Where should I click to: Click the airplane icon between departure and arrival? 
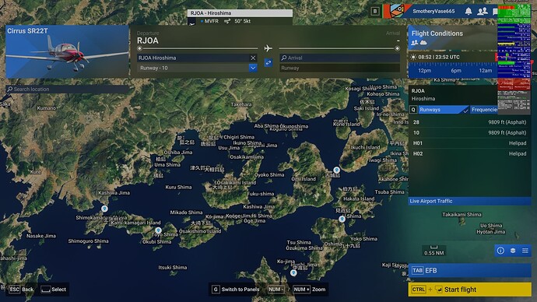pyautogui.click(x=268, y=48)
